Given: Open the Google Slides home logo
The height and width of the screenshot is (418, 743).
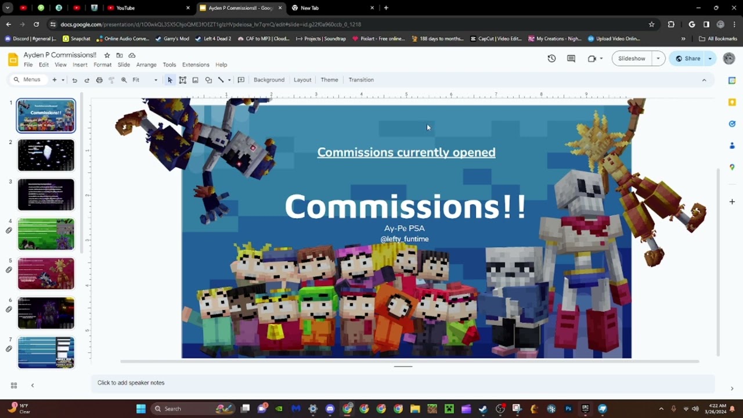Looking at the screenshot, I should [13, 59].
